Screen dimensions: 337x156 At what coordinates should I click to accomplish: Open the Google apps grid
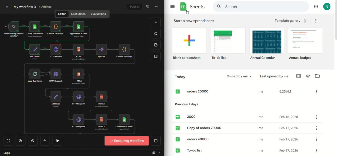click(x=316, y=7)
